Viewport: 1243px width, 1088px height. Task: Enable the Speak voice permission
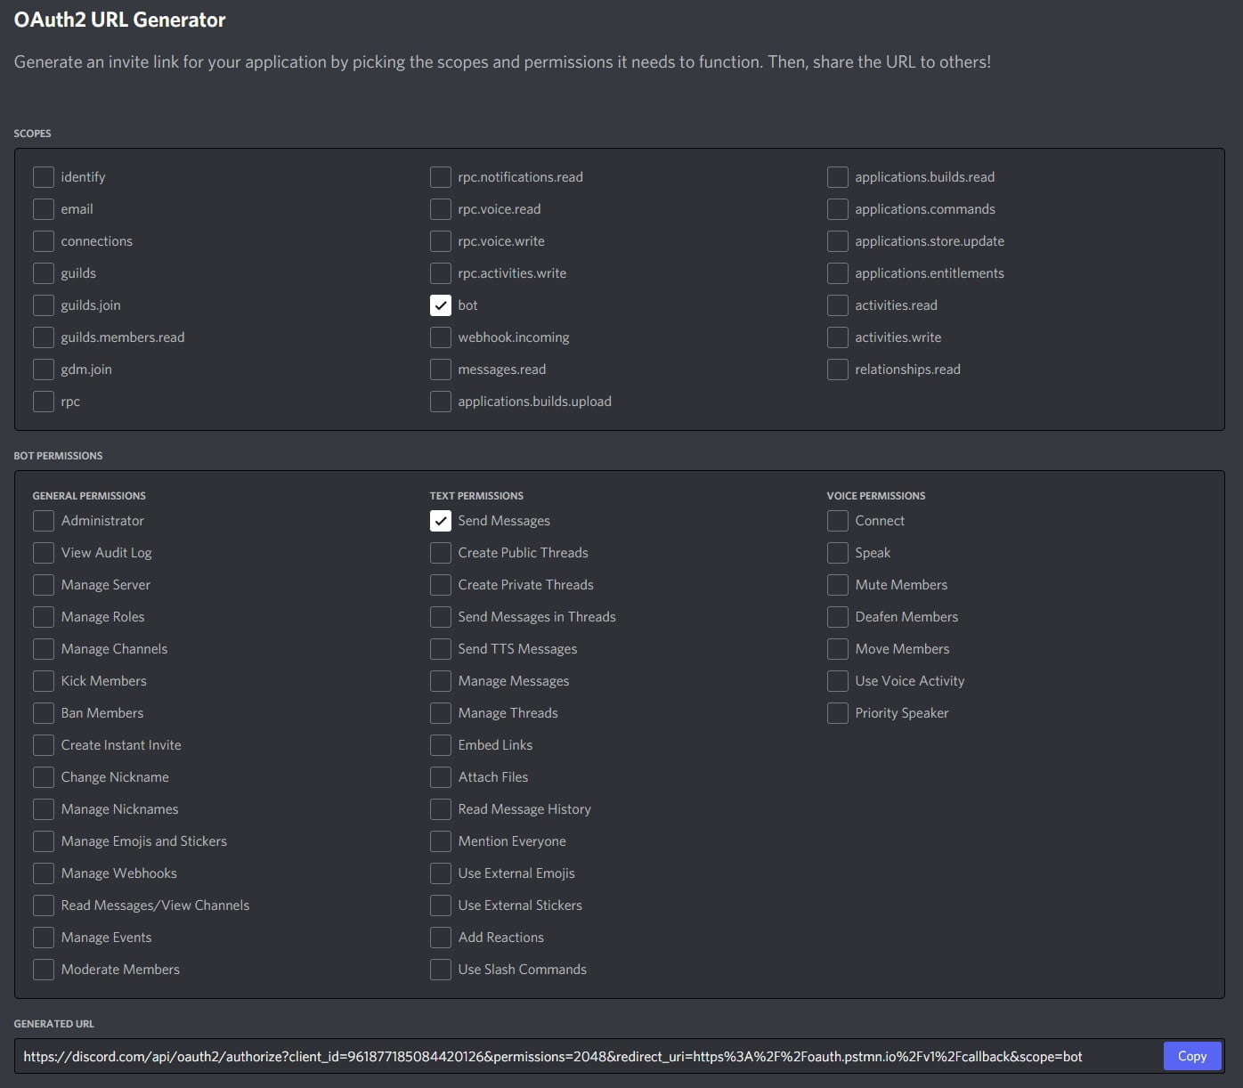(x=837, y=553)
